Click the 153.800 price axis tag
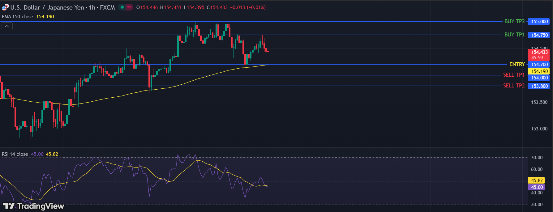 click(539, 86)
